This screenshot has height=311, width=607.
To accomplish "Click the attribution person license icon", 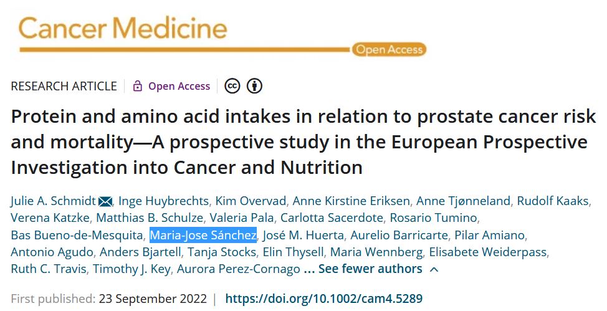I will point(254,86).
